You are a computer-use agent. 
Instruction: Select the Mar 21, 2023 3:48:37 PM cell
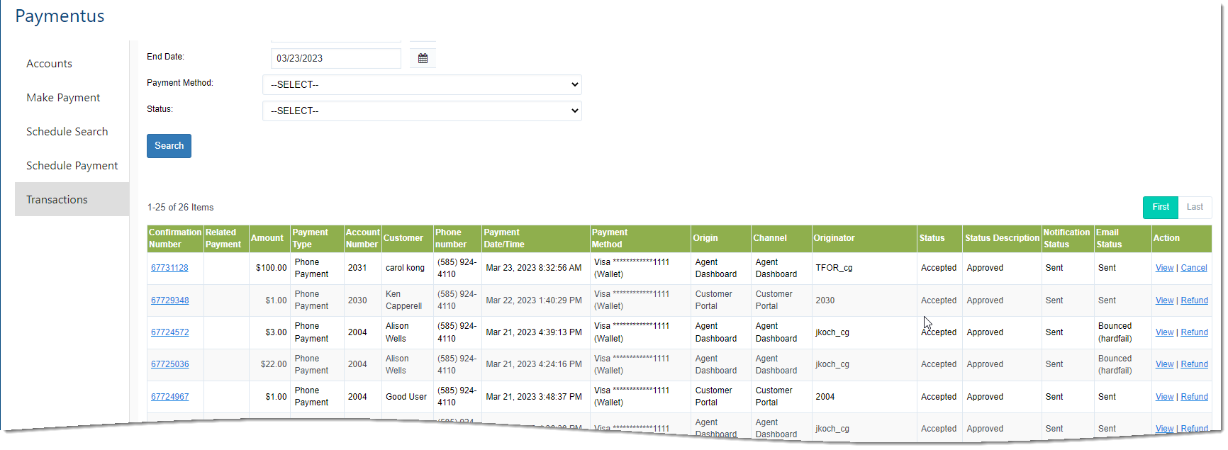tap(534, 397)
